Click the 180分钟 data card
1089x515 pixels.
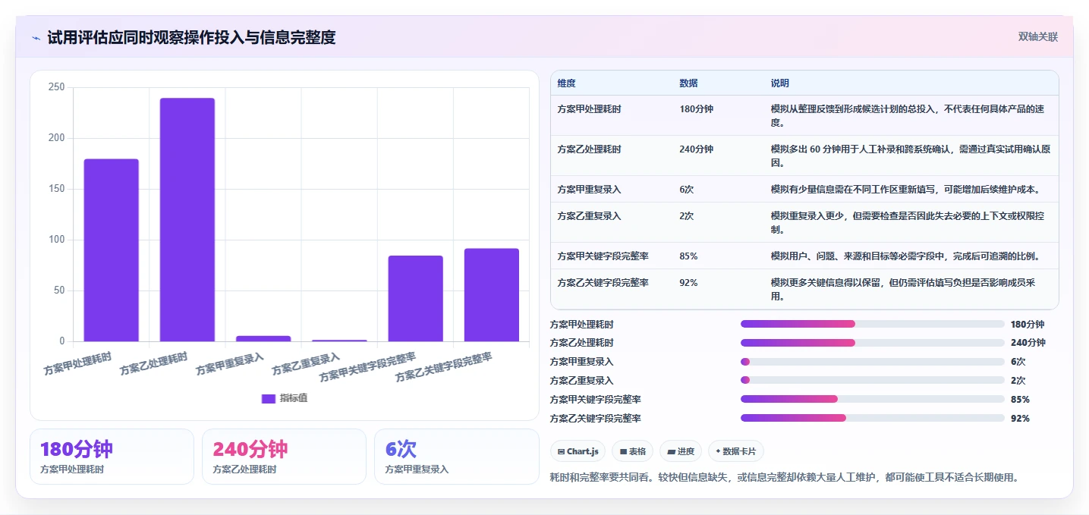pos(112,457)
